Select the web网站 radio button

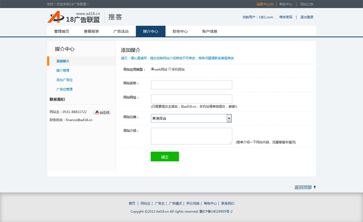tap(152, 69)
